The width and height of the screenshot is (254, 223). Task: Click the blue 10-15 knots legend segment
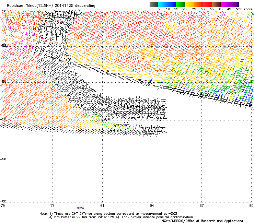coord(172,4)
